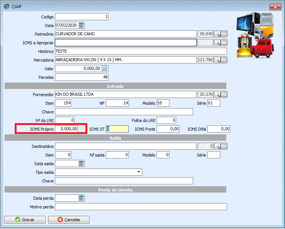Click the NF field with value 14
Image resolution: width=285 pixels, height=229 pixels.
point(117,103)
